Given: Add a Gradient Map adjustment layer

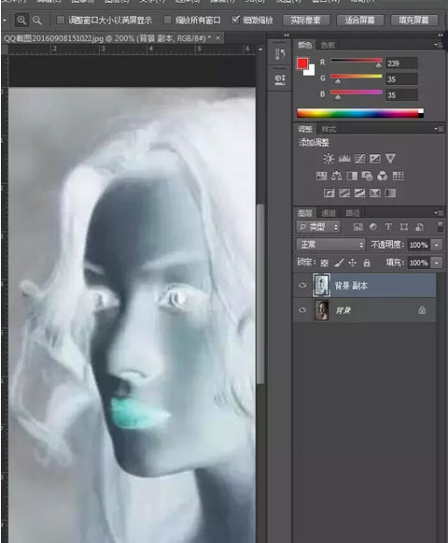Looking at the screenshot, I should pos(390,193).
